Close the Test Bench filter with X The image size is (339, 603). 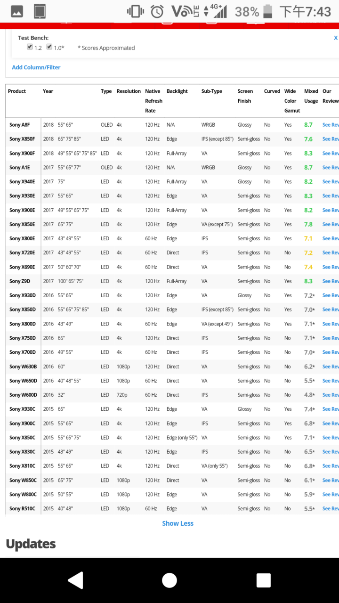click(x=336, y=38)
